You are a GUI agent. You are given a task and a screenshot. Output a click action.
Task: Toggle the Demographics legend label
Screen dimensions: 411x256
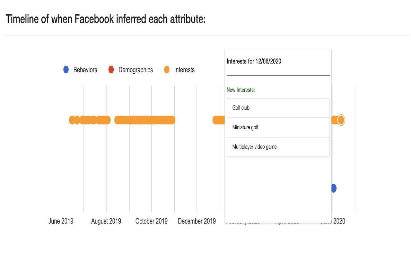136,70
